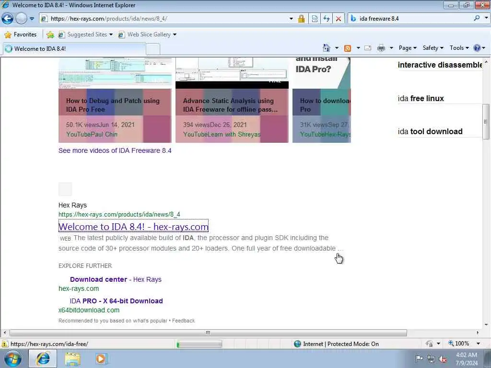The image size is (491, 368).
Task: Click 'See more videos of IDA Freeware 8.4'
Action: [x=115, y=150]
